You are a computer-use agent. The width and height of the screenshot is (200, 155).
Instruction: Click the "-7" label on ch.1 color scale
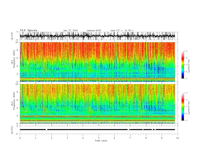pyautogui.click(x=186, y=79)
